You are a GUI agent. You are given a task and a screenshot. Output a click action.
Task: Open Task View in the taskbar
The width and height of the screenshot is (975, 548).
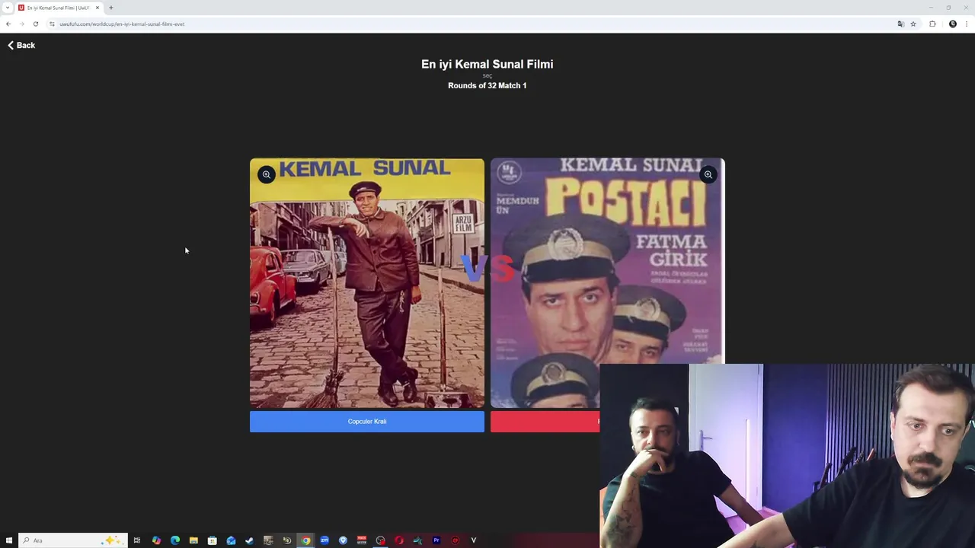click(x=137, y=540)
